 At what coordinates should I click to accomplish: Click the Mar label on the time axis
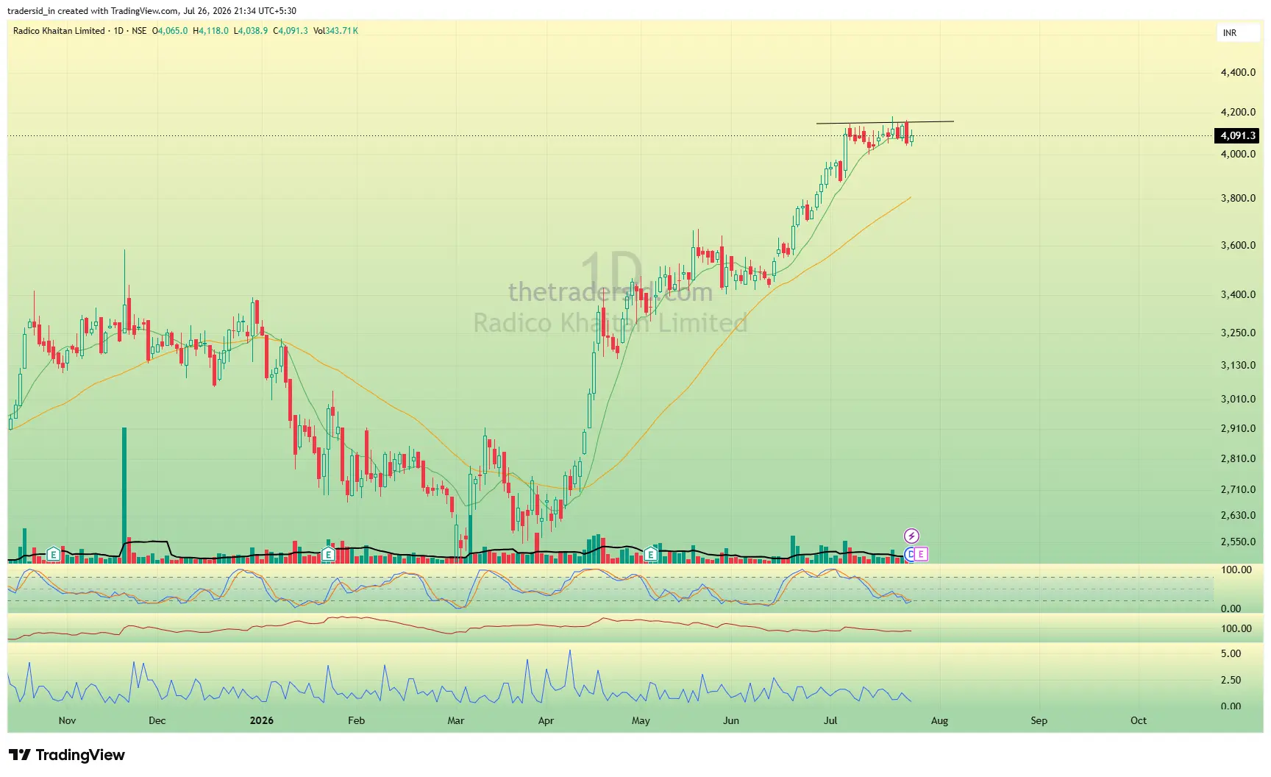tap(456, 720)
